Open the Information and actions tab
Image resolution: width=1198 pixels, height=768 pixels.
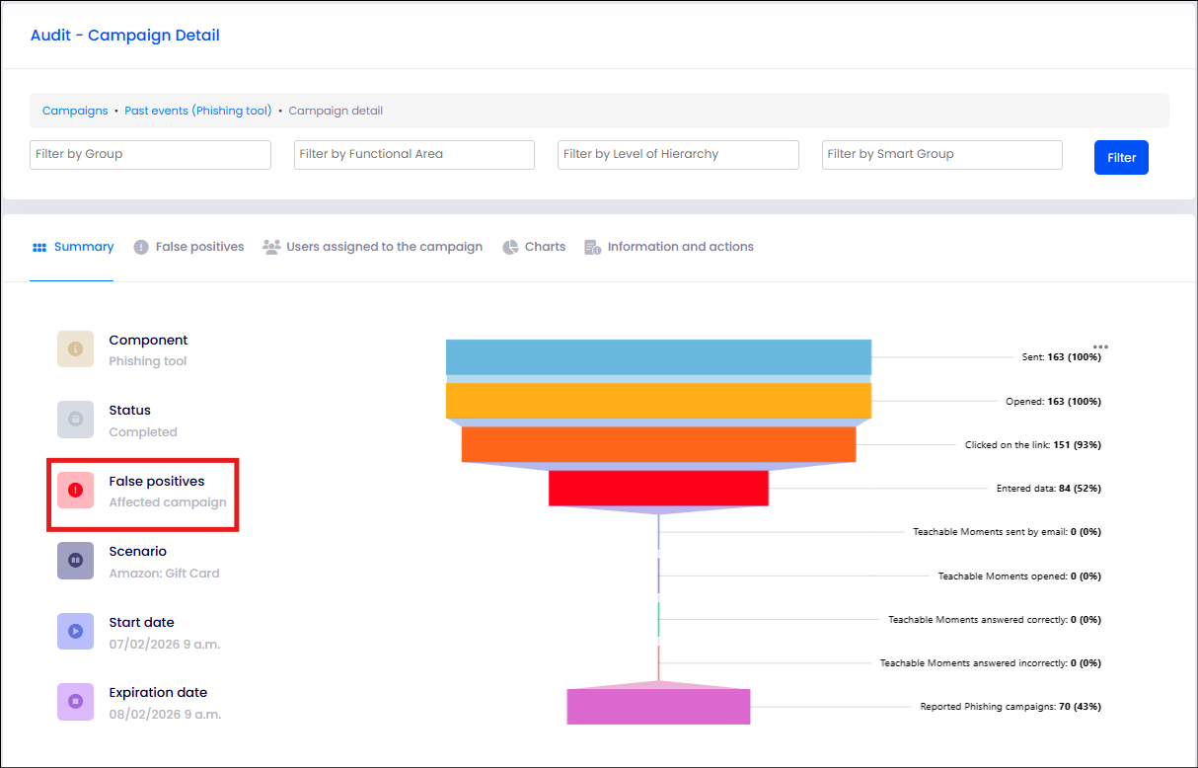[669, 247]
